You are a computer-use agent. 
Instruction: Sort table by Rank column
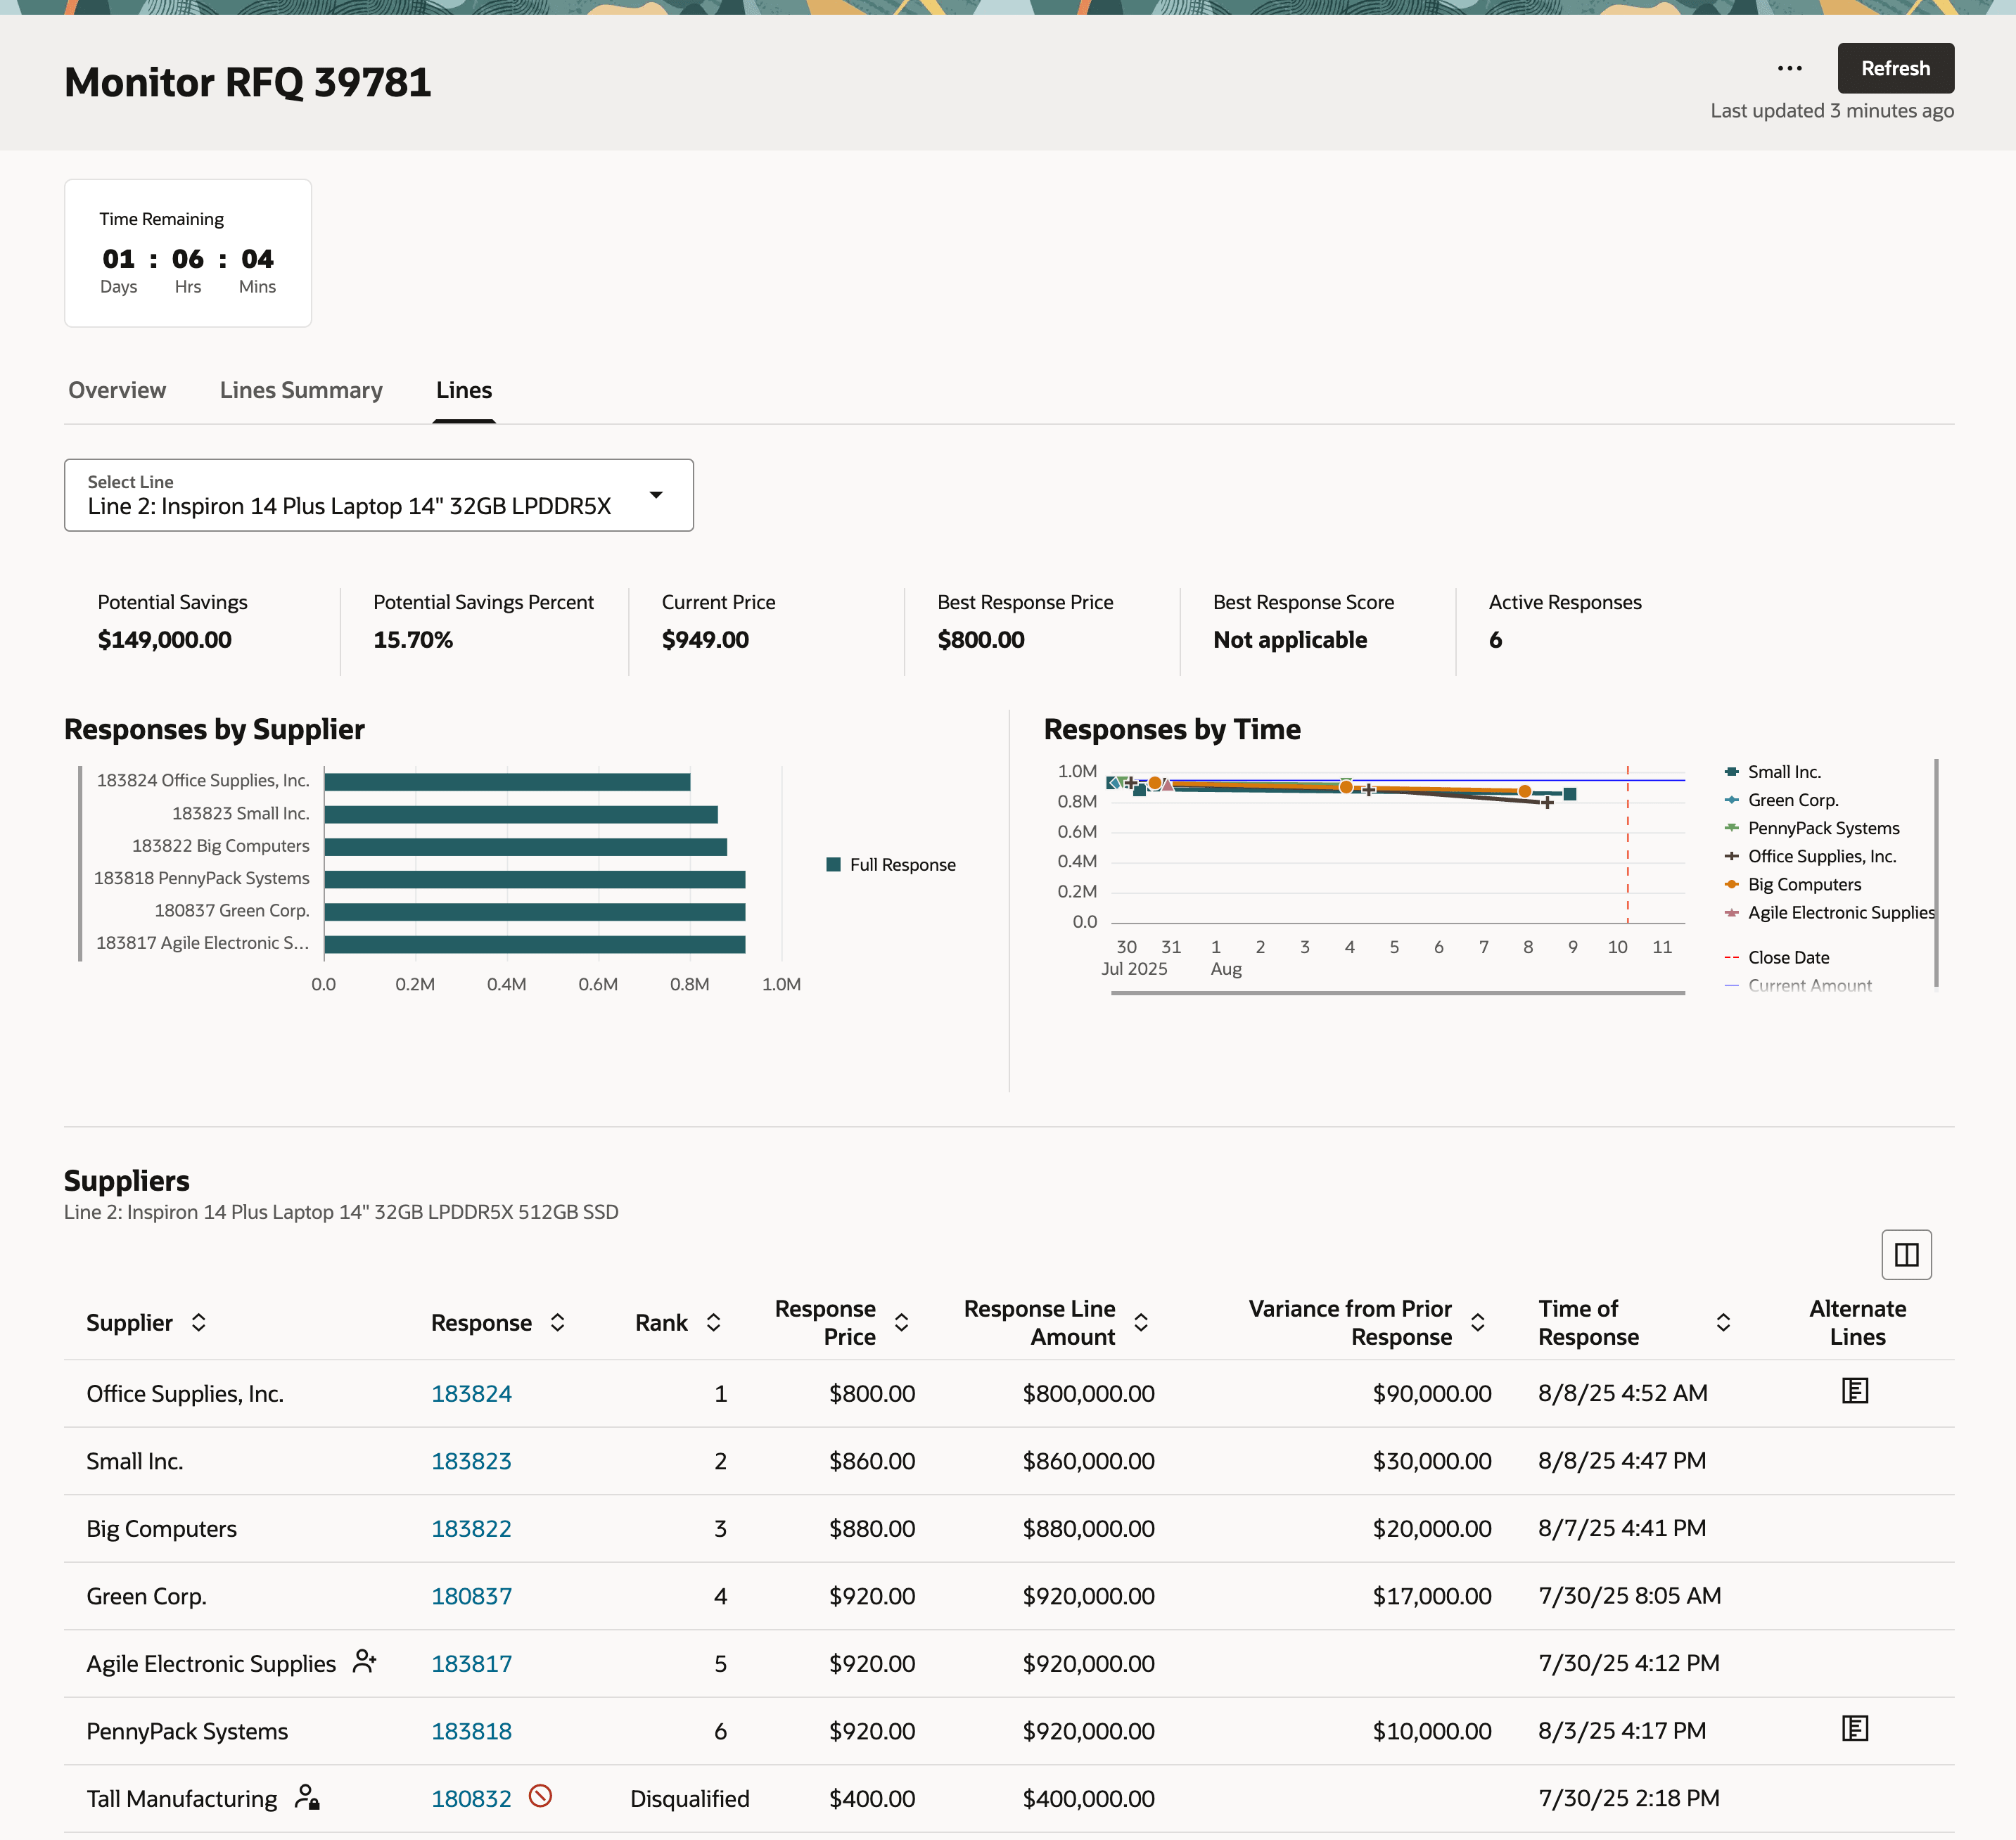[713, 1322]
